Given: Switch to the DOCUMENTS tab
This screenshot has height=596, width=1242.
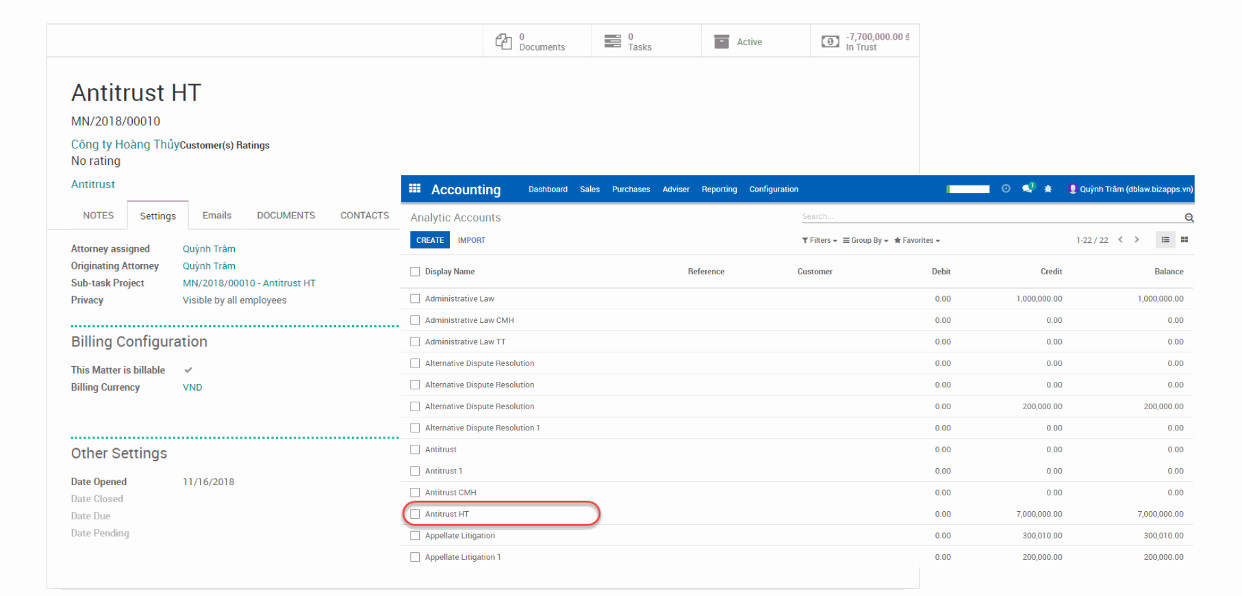Looking at the screenshot, I should 286,216.
